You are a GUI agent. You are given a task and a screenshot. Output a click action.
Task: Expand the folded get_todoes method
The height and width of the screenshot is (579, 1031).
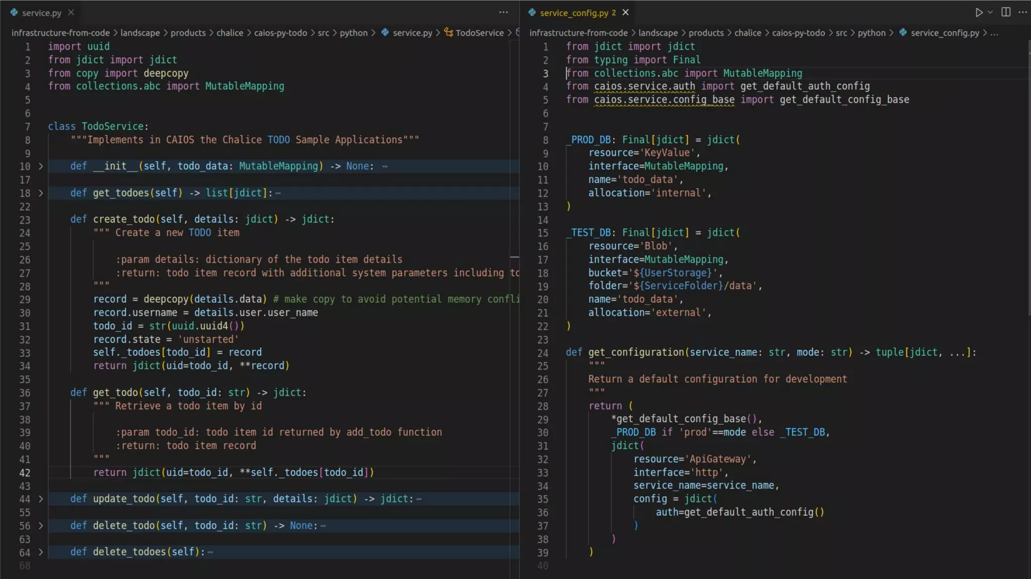(41, 193)
